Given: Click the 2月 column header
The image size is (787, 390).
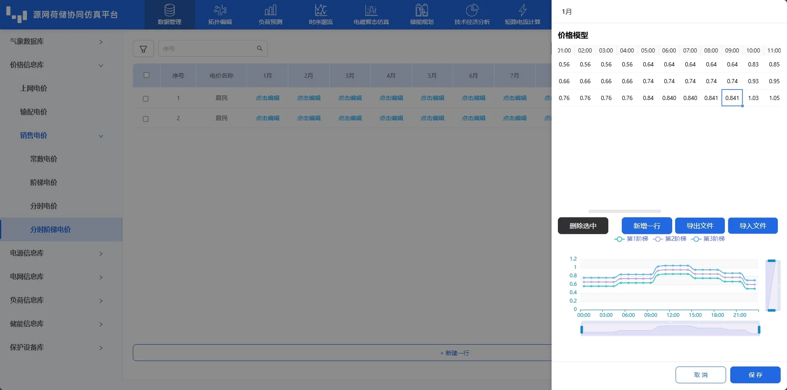Looking at the screenshot, I should point(309,76).
